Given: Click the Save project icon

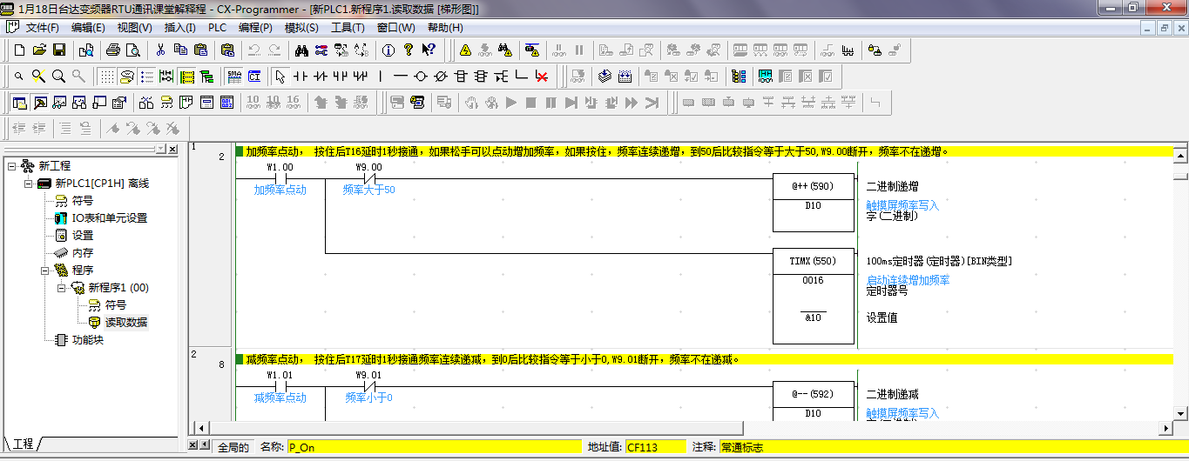Looking at the screenshot, I should (60, 50).
